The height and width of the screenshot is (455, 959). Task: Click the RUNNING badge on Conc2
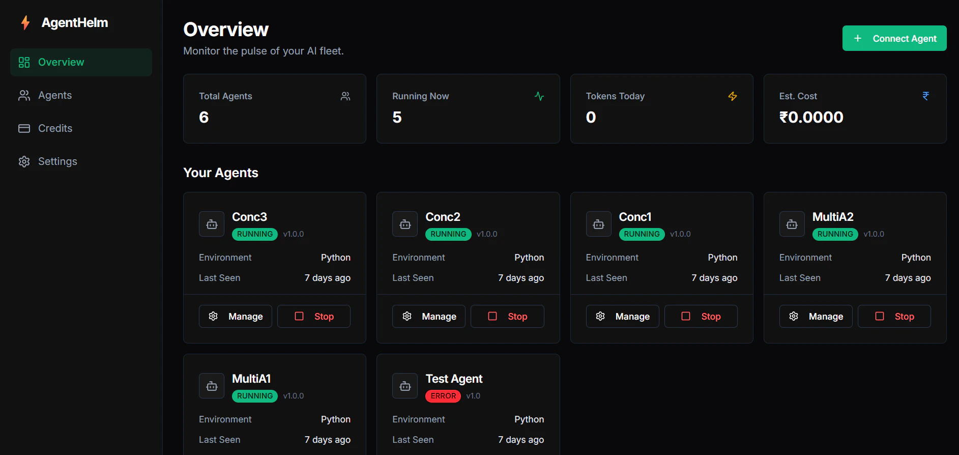[x=448, y=234]
